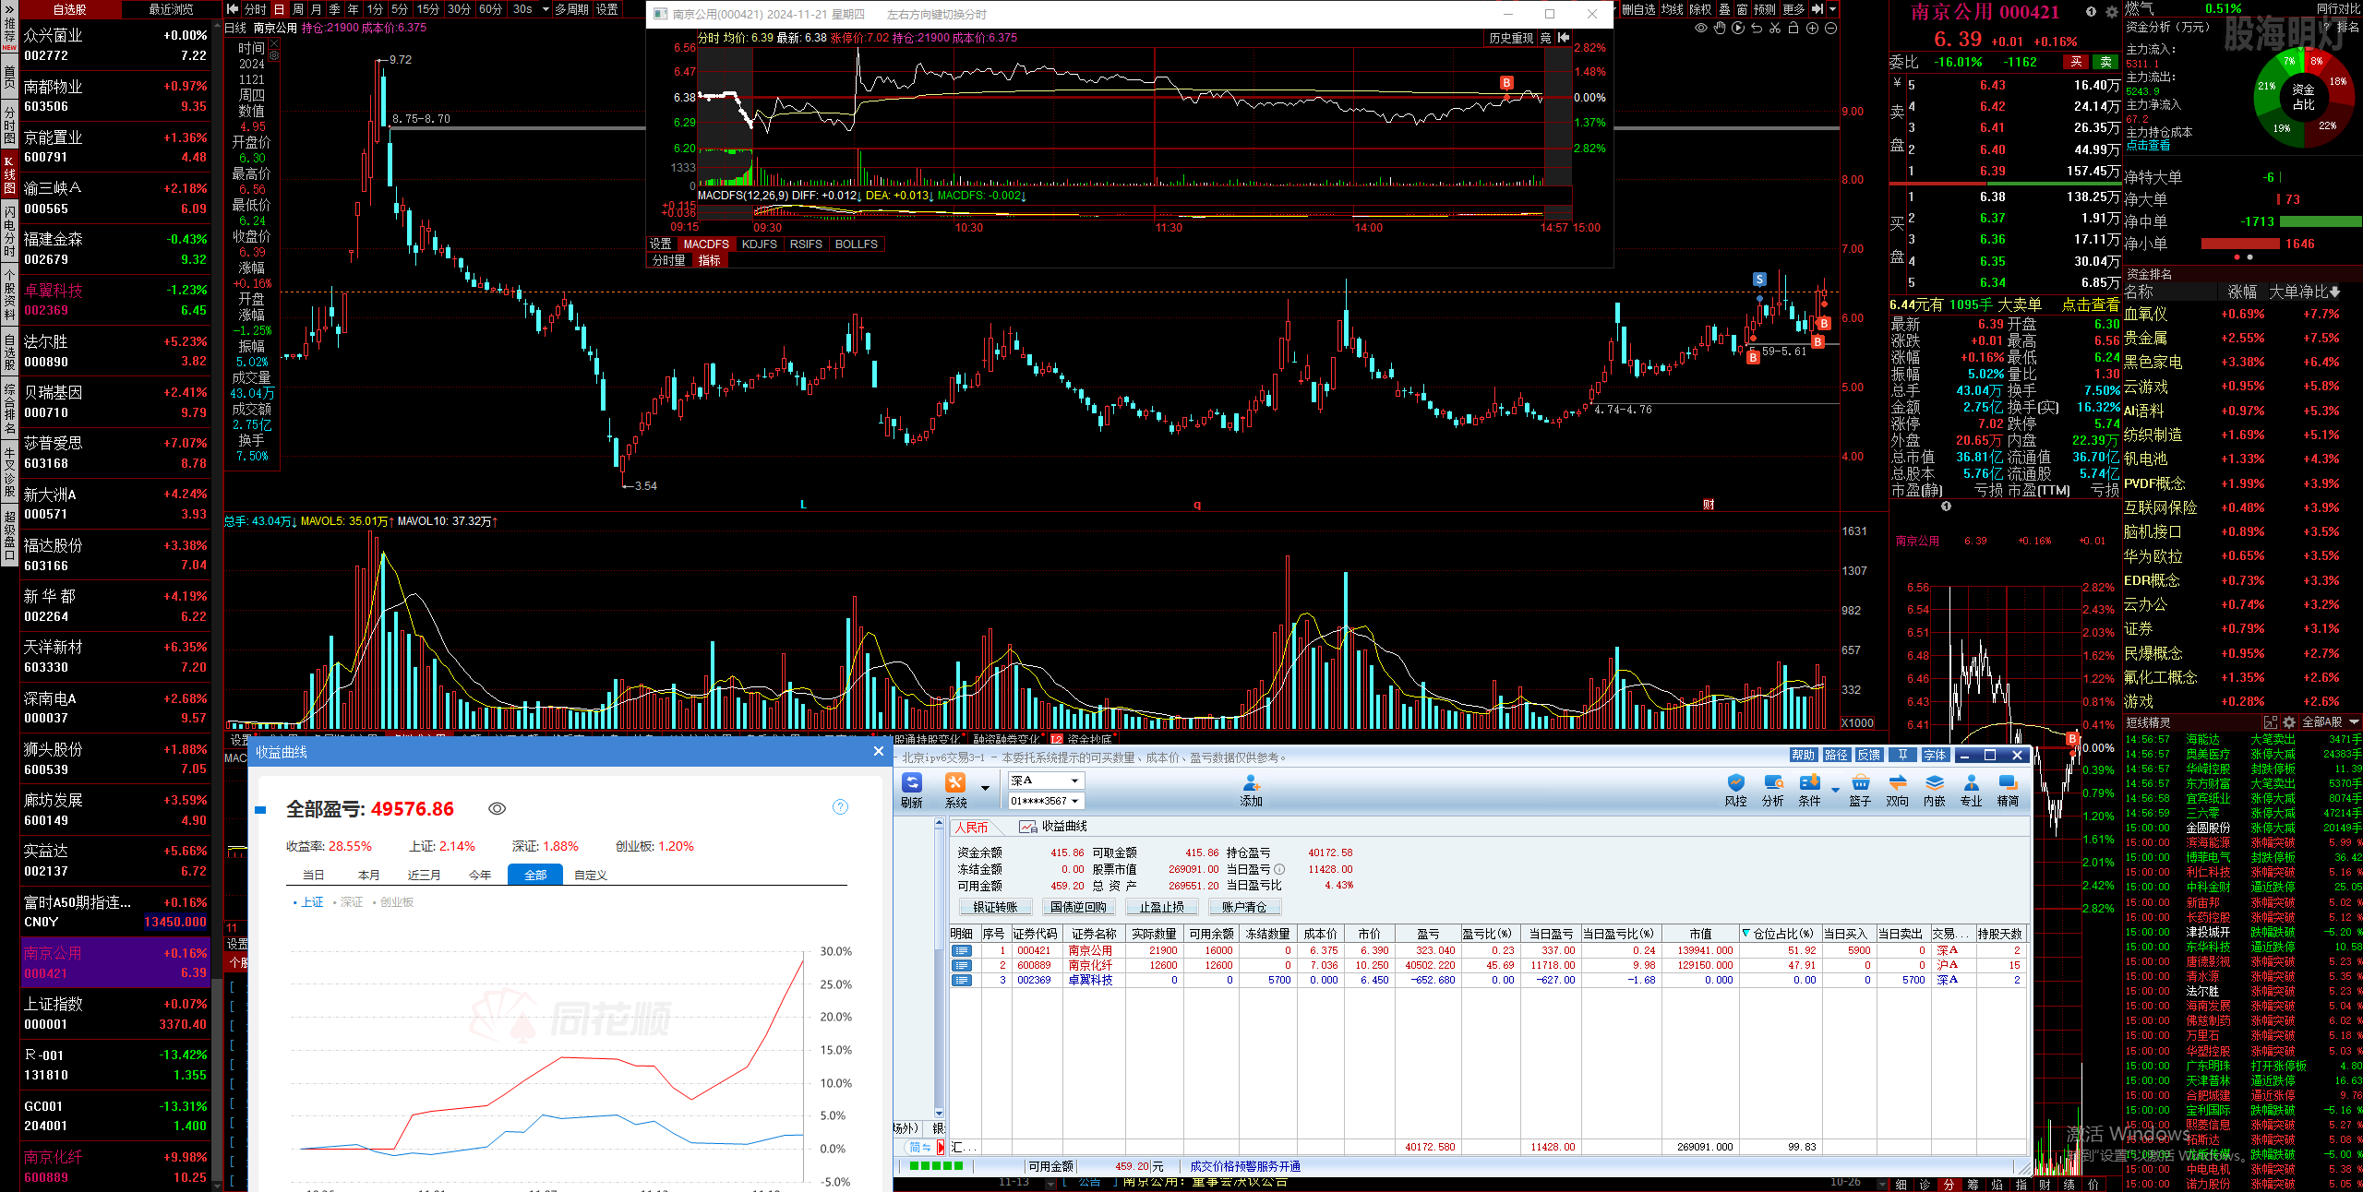Image resolution: width=2363 pixels, height=1192 pixels.
Task: Click the blue legend square beside 全部盈亏
Action: (x=260, y=810)
